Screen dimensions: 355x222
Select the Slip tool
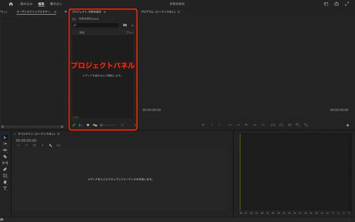(5, 163)
